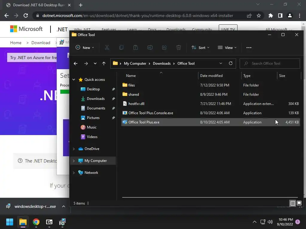Screen dimensions: 306x229
Task: Open volume control in system tray
Action: (270, 222)
